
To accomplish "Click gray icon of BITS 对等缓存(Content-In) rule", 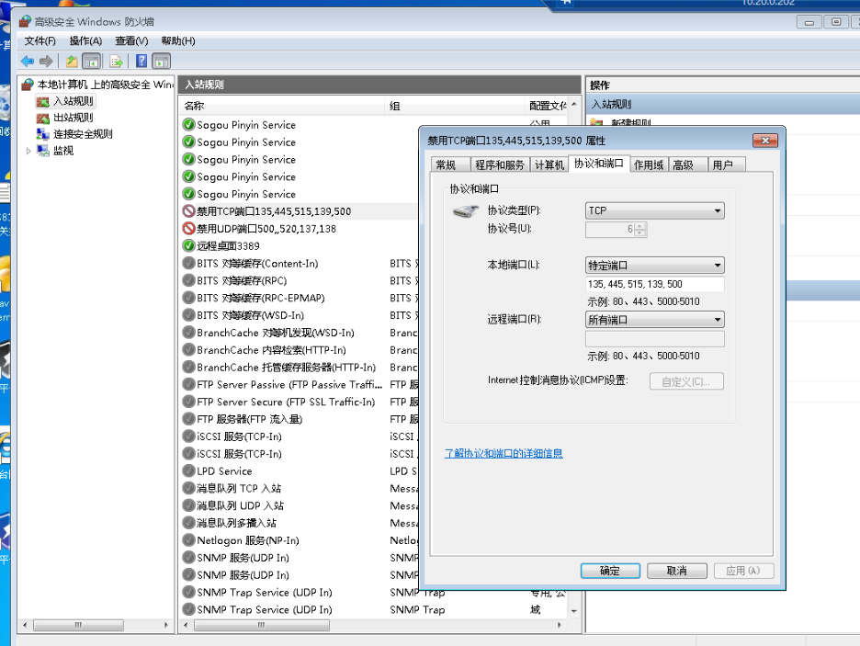I will [188, 263].
